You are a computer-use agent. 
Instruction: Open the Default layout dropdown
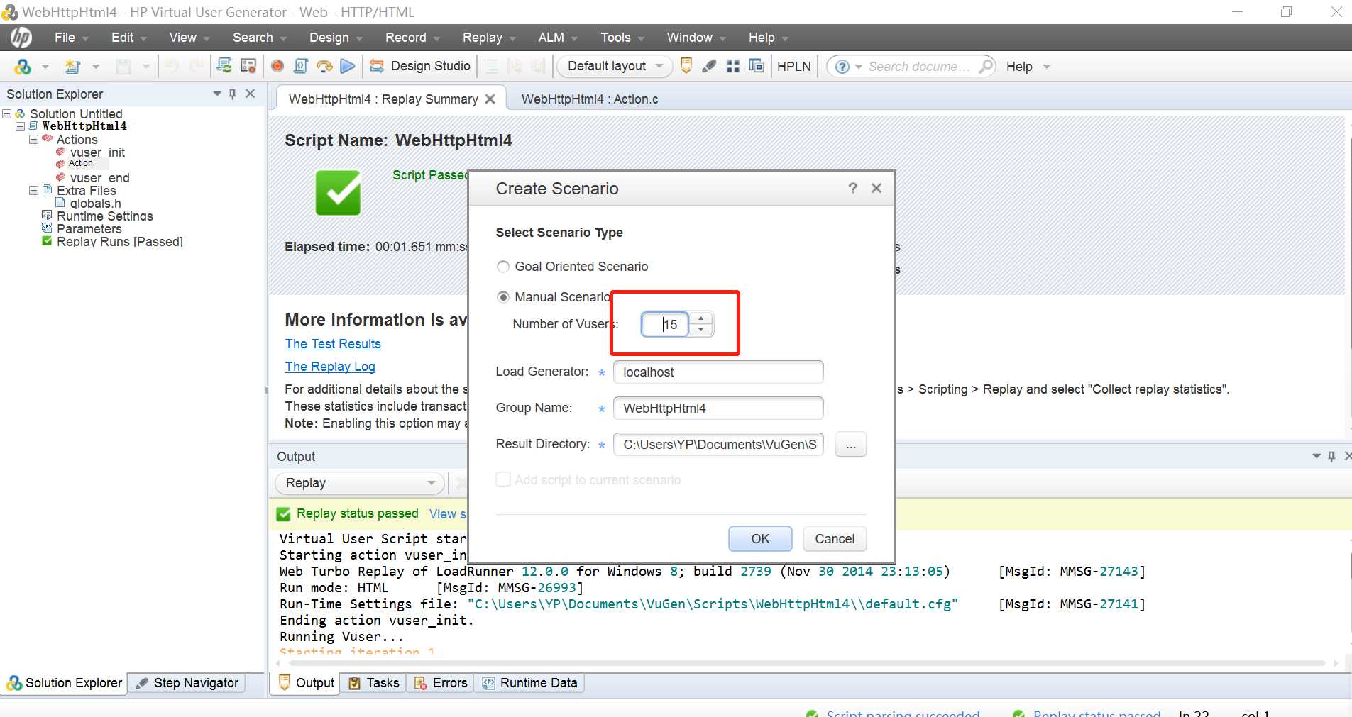tap(615, 66)
